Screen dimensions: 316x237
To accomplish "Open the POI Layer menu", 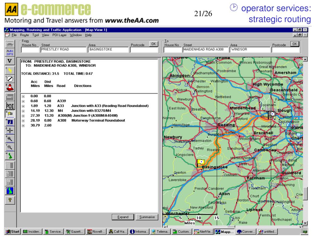I will [x=60, y=35].
